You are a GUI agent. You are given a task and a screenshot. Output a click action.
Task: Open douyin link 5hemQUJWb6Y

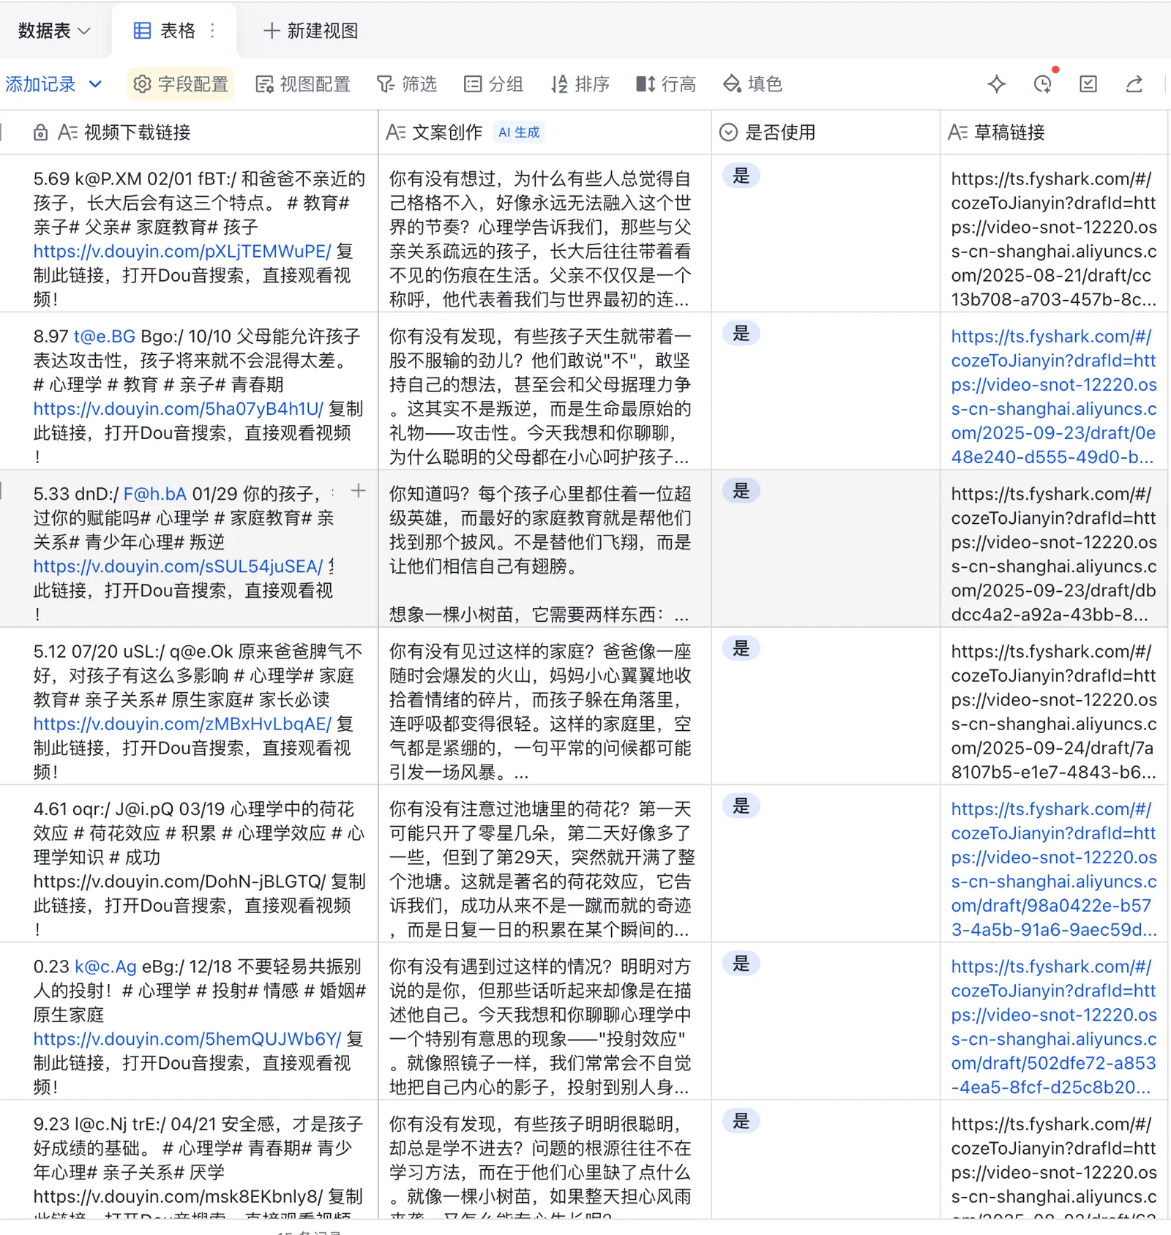pos(187,1039)
